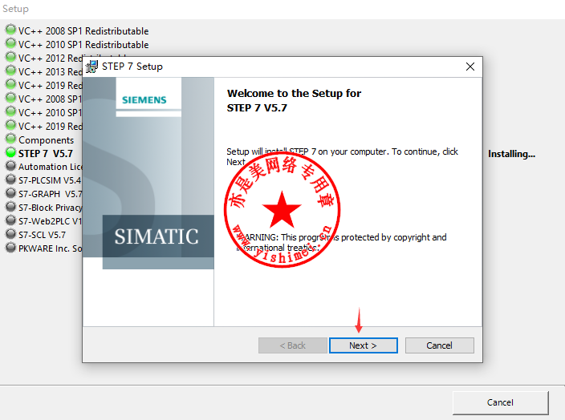The image size is (565, 420).
Task: Click status icon for PKWARE Inc. entry
Action: click(x=10, y=247)
